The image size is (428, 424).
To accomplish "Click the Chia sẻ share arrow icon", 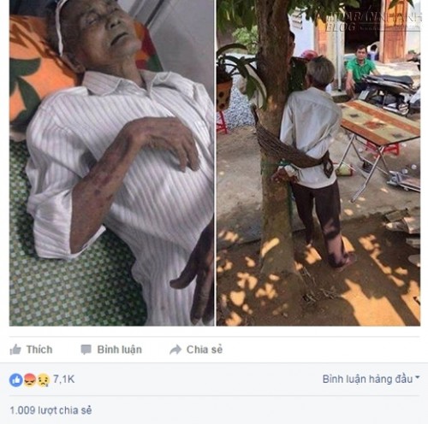I will click(x=175, y=350).
